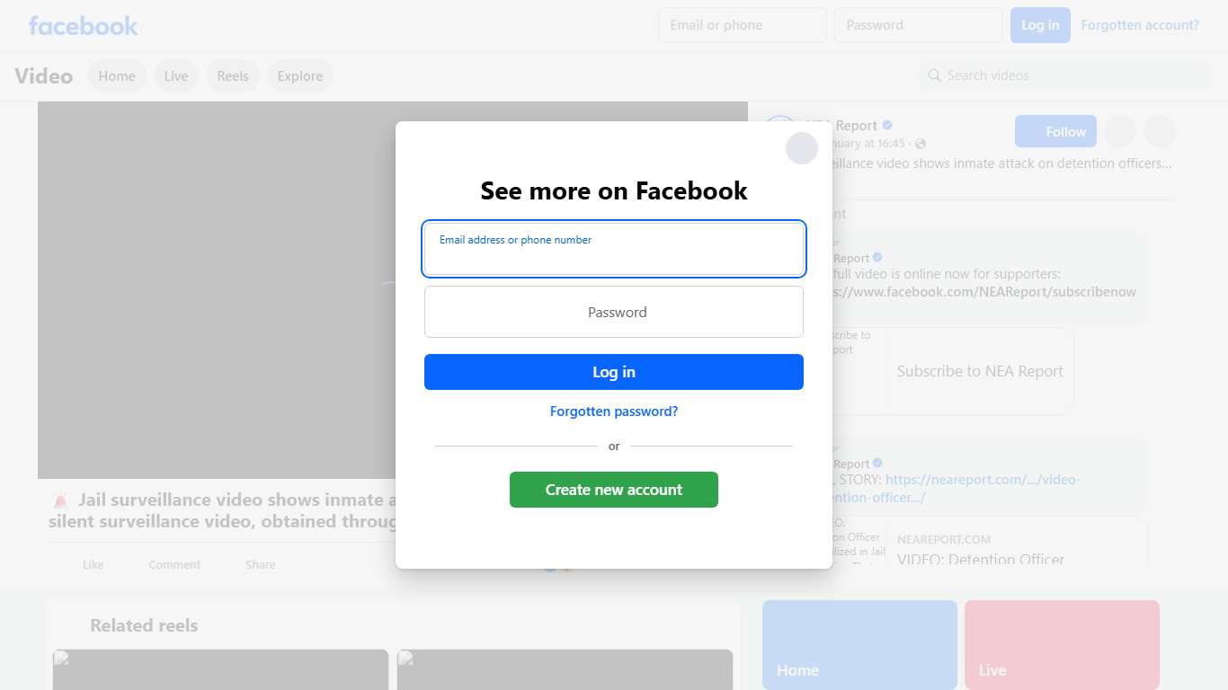Open the Home video tab
This screenshot has width=1228, height=690.
(117, 76)
